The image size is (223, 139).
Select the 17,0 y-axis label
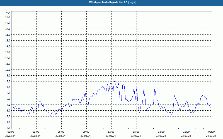click(x=8, y=29)
